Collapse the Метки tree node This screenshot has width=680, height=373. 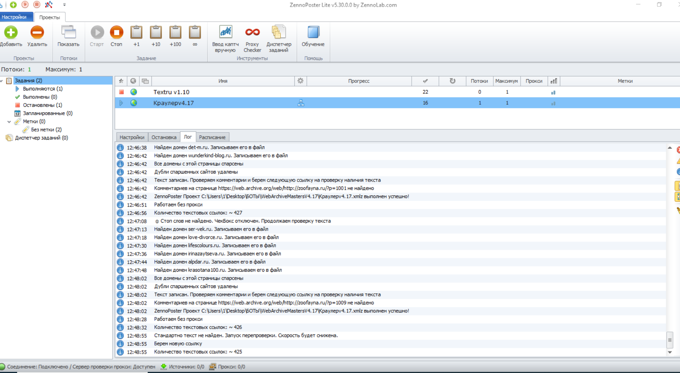click(x=9, y=122)
